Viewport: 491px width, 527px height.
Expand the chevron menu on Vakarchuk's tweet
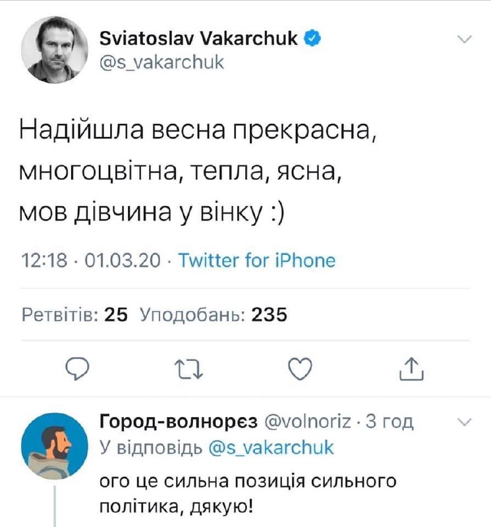(465, 40)
